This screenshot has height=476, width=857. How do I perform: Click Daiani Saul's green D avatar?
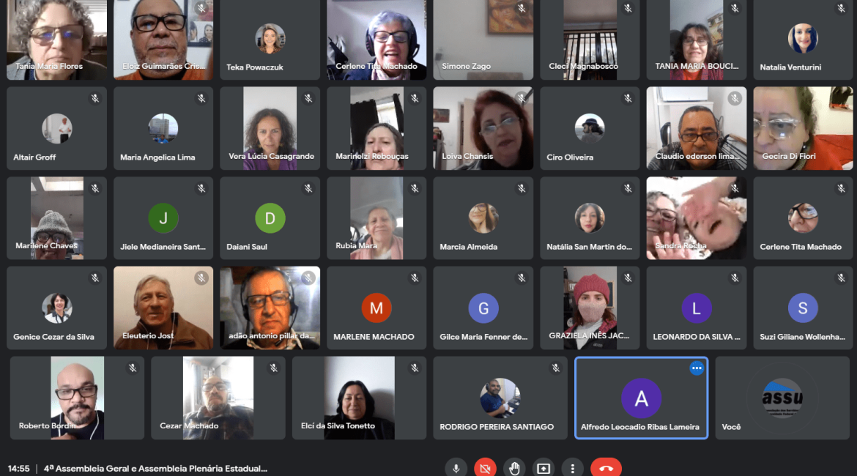coord(270,218)
